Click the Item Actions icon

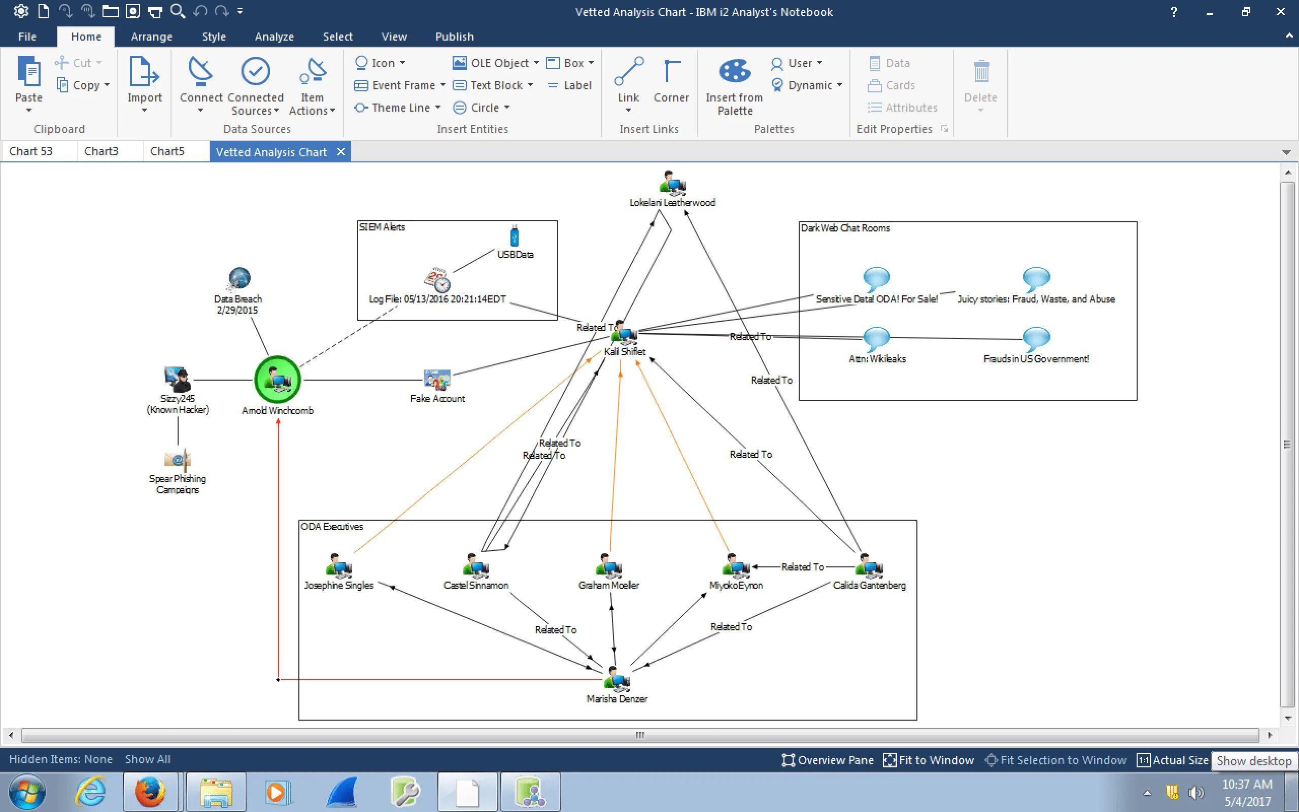point(313,72)
